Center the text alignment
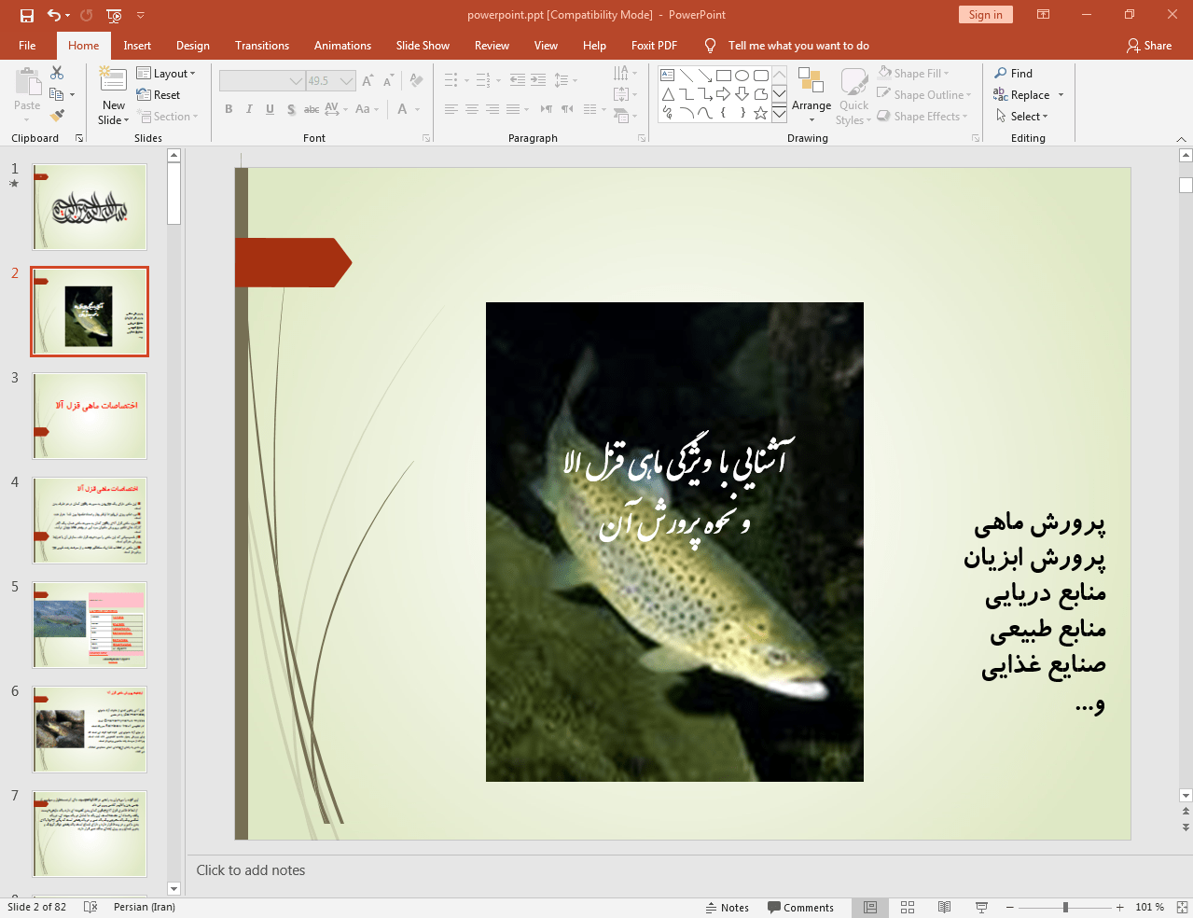Image resolution: width=1193 pixels, height=918 pixels. (x=472, y=109)
